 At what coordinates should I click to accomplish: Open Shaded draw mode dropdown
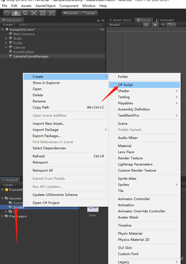(125, 25)
